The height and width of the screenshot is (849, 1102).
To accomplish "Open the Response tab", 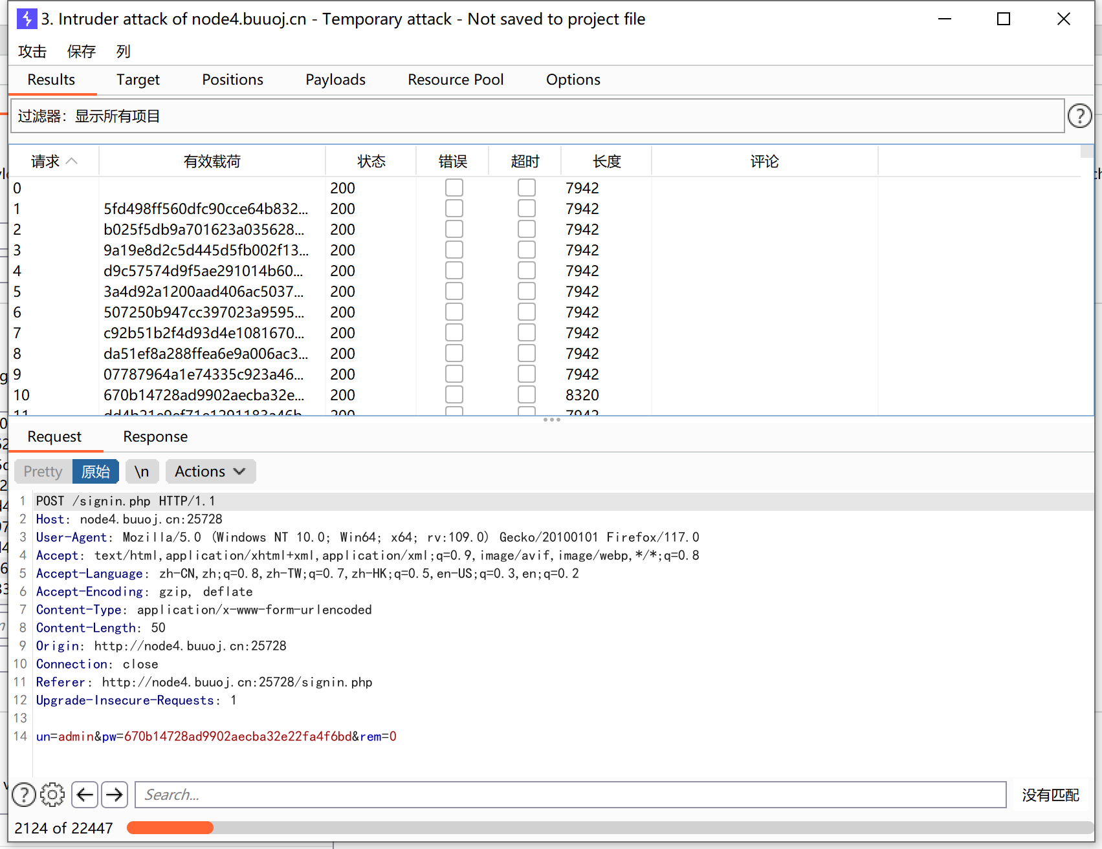I will [x=155, y=436].
